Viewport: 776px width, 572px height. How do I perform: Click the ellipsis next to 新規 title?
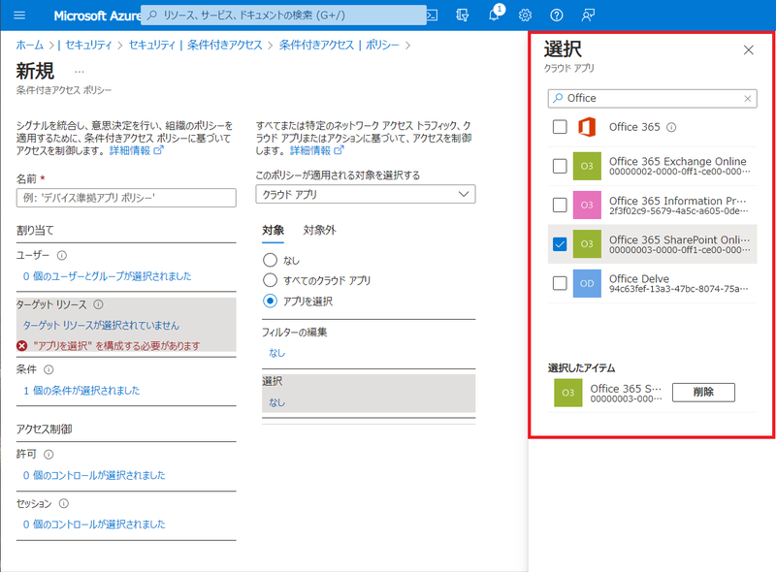pos(80,72)
